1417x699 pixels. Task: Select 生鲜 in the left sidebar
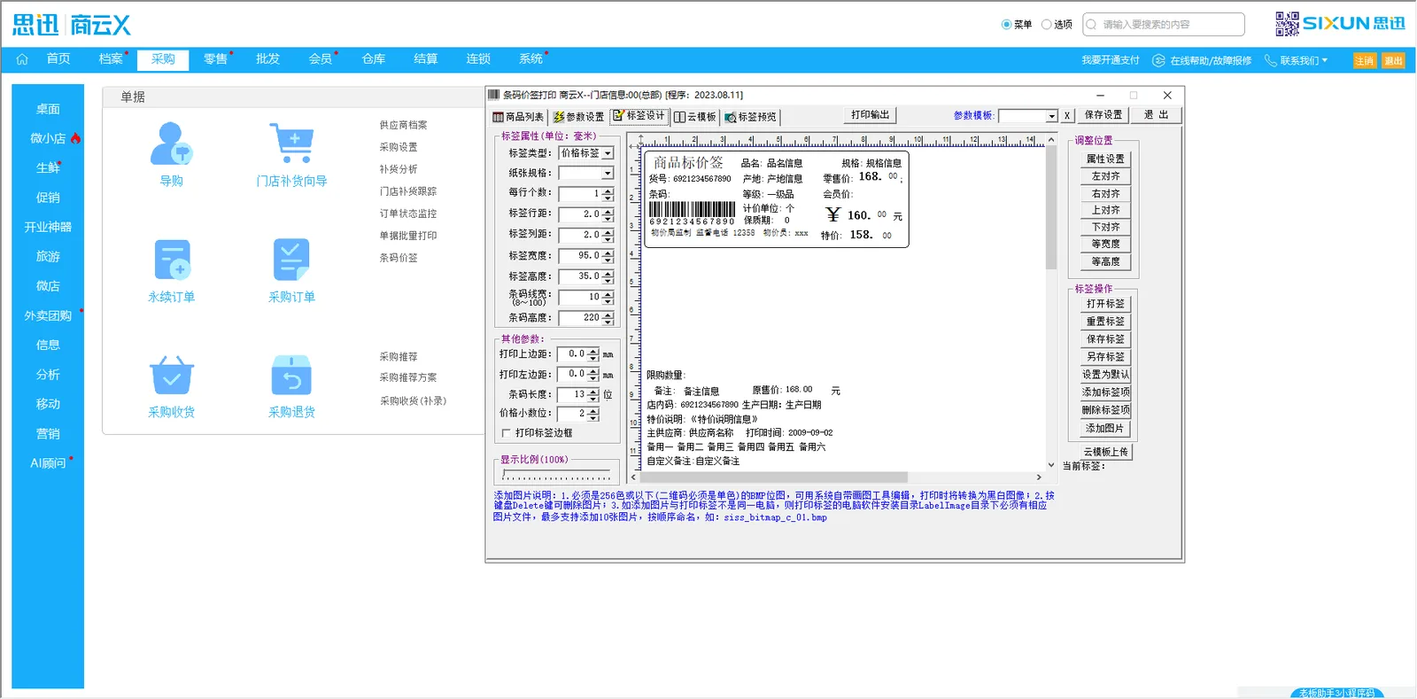point(48,167)
